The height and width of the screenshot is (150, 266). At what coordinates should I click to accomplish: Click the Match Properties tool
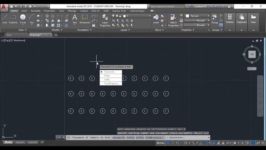coord(173,20)
